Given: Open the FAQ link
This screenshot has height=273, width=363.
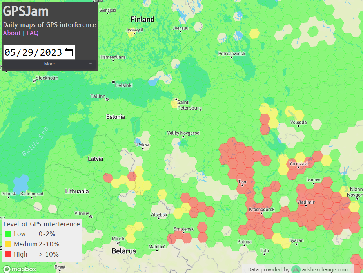Looking at the screenshot, I should point(33,33).
